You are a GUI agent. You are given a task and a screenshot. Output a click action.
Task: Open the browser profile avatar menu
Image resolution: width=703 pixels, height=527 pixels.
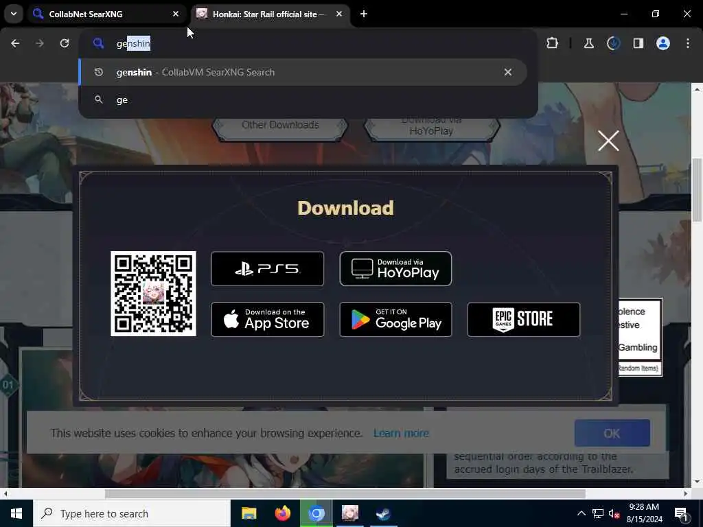(662, 43)
